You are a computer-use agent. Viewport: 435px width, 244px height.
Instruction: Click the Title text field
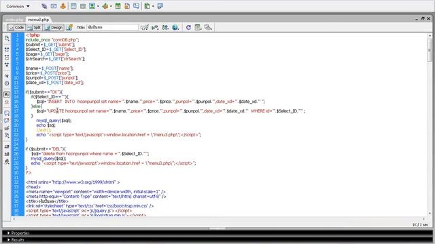coord(112,27)
